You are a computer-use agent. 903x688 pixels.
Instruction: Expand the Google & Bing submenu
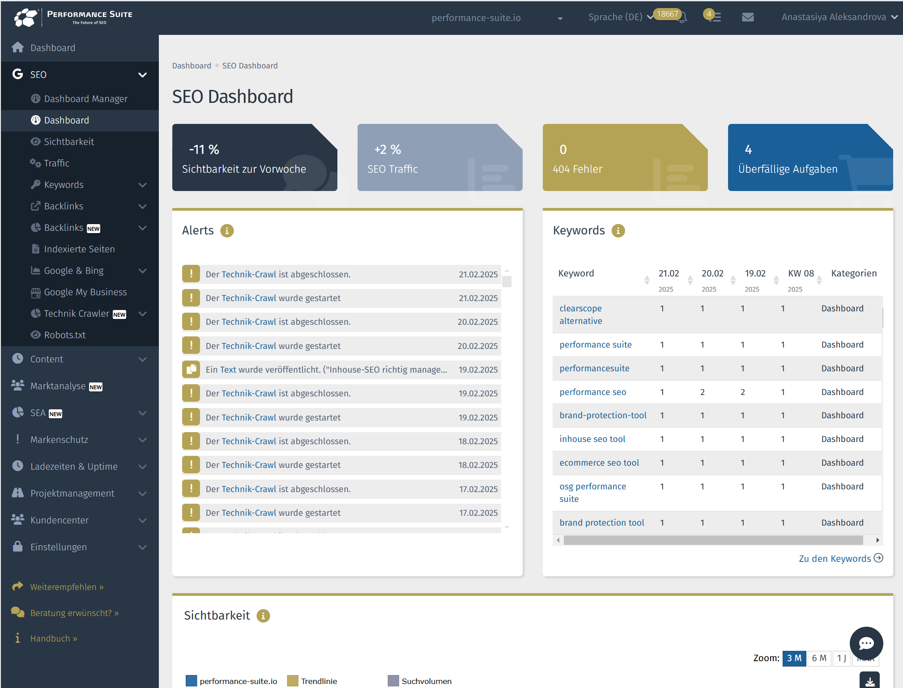click(142, 271)
